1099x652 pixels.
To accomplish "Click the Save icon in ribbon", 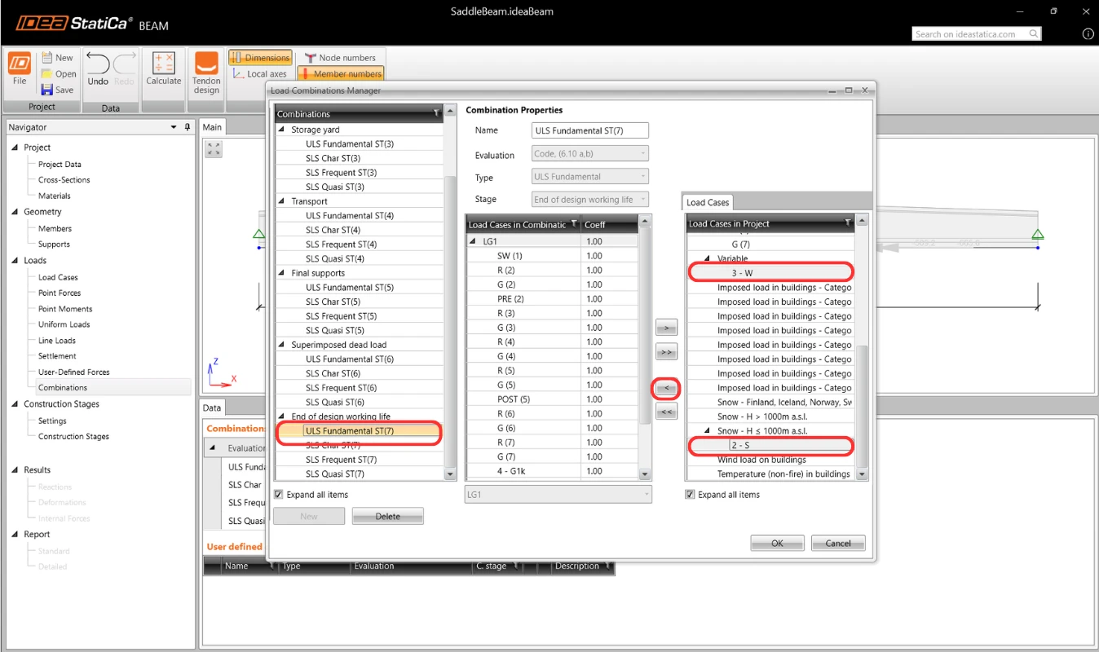I will pyautogui.click(x=47, y=90).
